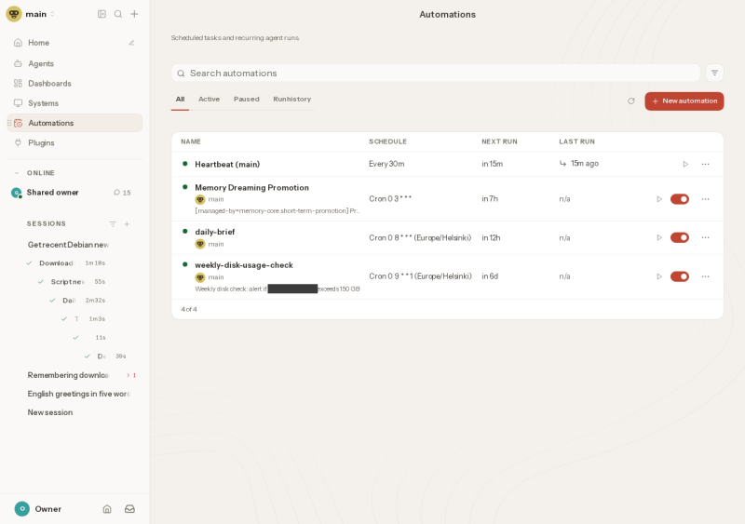Image resolution: width=745 pixels, height=524 pixels.
Task: Sort by SCHEDULE column header
Action: (x=387, y=141)
